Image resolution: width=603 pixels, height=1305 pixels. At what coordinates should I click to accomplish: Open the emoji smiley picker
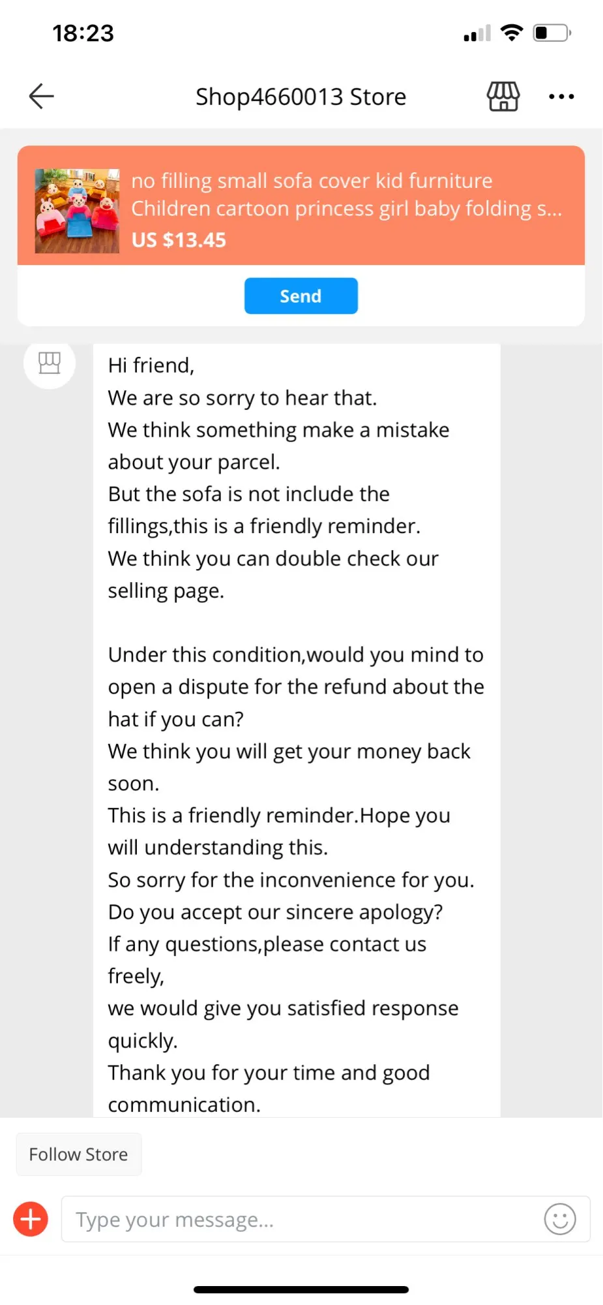point(560,1219)
